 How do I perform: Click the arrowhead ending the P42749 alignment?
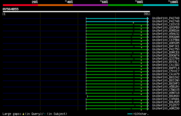[148, 19]
